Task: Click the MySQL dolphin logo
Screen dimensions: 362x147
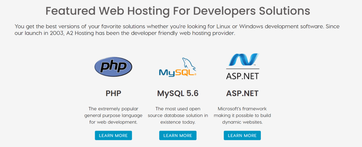Action: pyautogui.click(x=178, y=66)
